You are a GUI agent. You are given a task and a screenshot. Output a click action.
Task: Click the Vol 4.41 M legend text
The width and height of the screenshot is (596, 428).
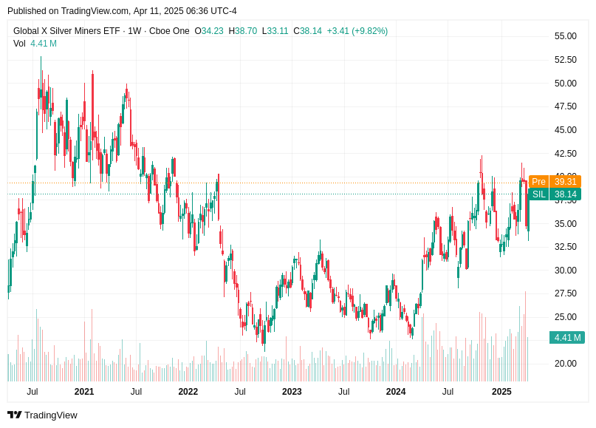click(x=35, y=44)
